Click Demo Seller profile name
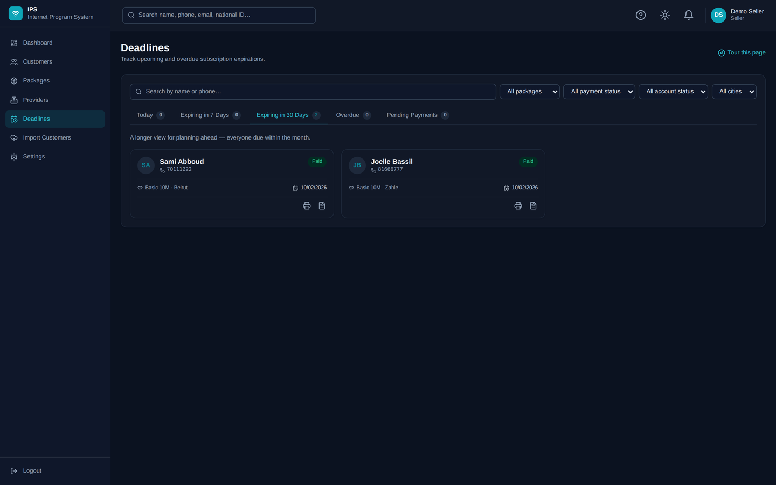The image size is (776, 485). 747,11
